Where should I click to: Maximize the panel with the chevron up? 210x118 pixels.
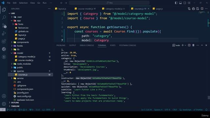click(x=202, y=45)
